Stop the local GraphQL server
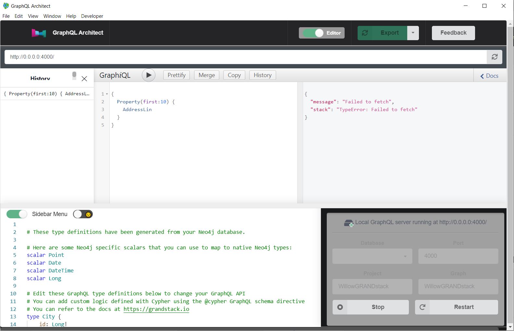The image size is (514, 331). point(371,307)
